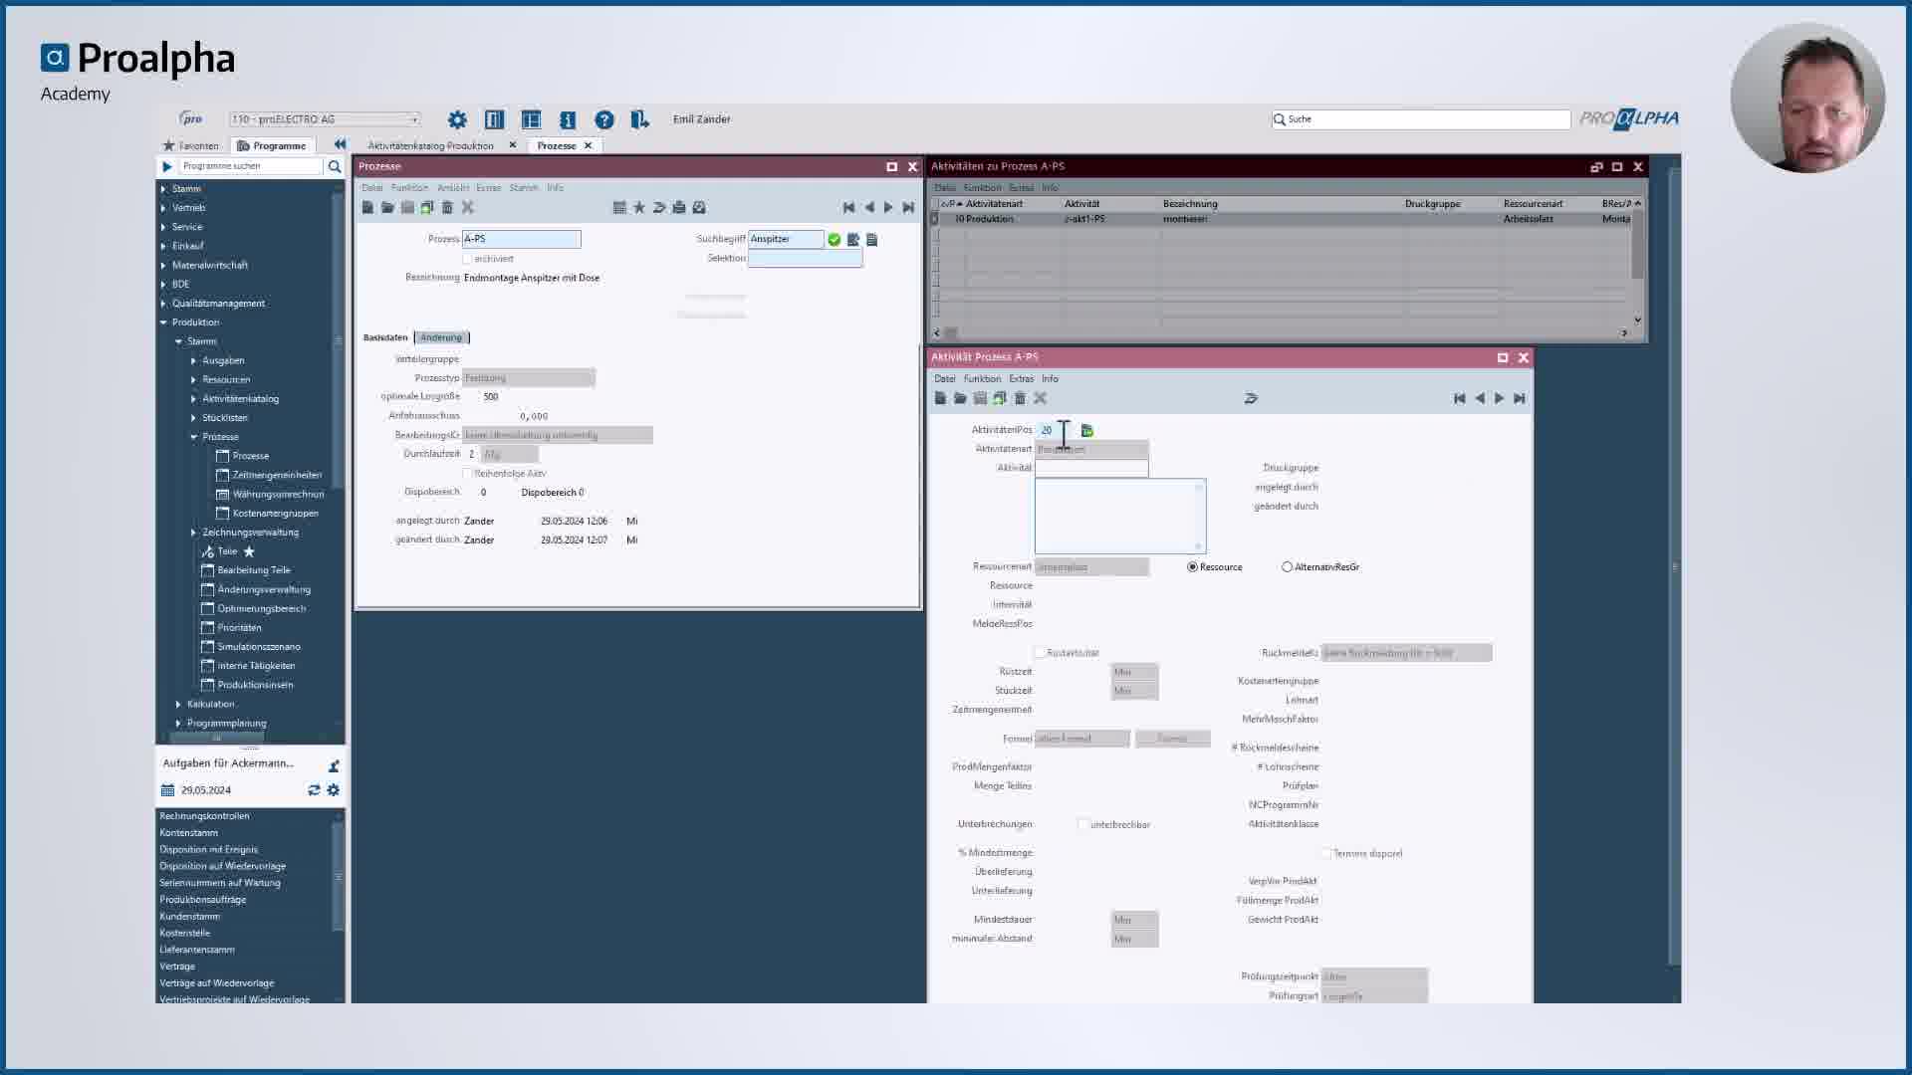Open Kostenartengruppen program in tree
This screenshot has width=1912, height=1075.
(x=276, y=513)
